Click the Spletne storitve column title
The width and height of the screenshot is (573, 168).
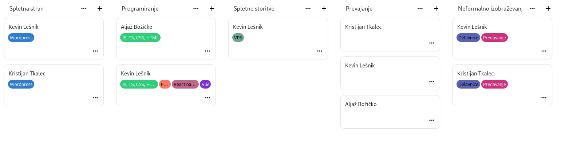pos(254,8)
